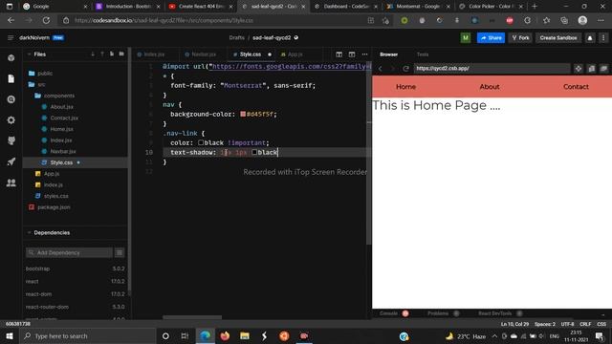This screenshot has width=612, height=344.
Task: Open the Configuration gear in sidebar
Action: coord(11,120)
